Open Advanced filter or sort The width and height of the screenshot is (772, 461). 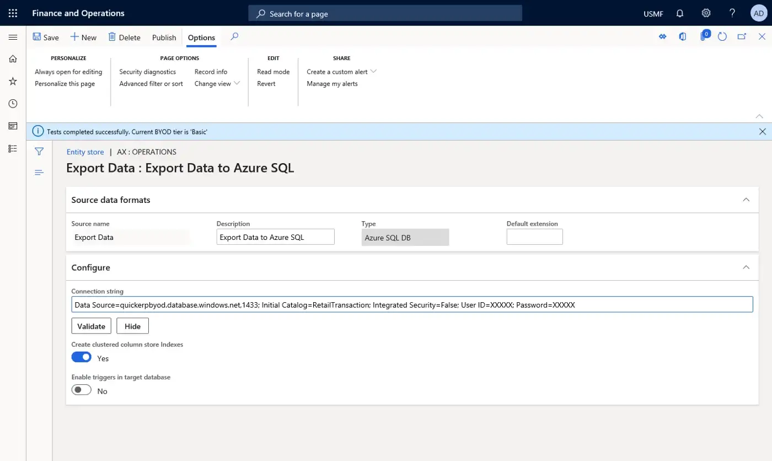click(x=151, y=84)
